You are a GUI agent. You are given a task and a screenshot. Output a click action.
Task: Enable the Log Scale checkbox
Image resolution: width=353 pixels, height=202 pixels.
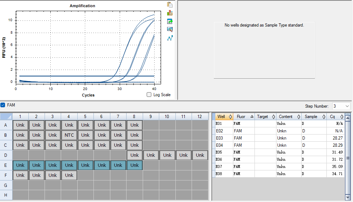click(x=149, y=95)
